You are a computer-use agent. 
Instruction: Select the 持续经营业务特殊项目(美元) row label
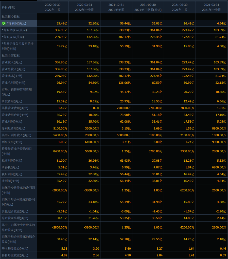(17, 151)
